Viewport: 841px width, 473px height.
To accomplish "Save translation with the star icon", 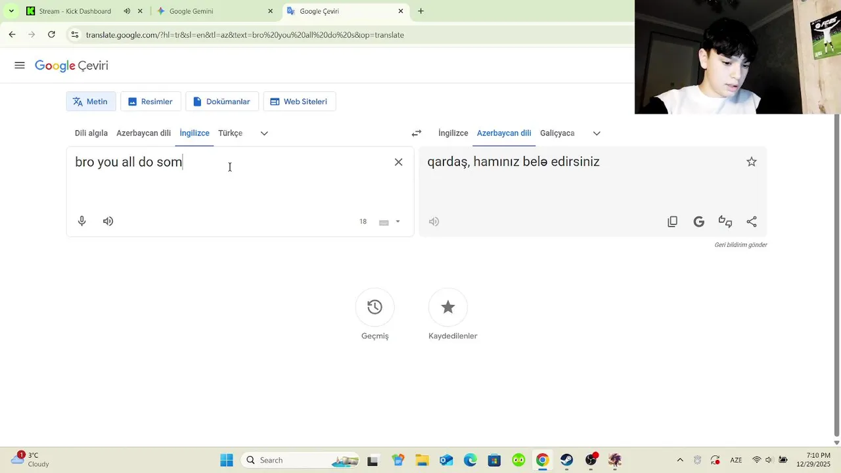I will pos(752,162).
